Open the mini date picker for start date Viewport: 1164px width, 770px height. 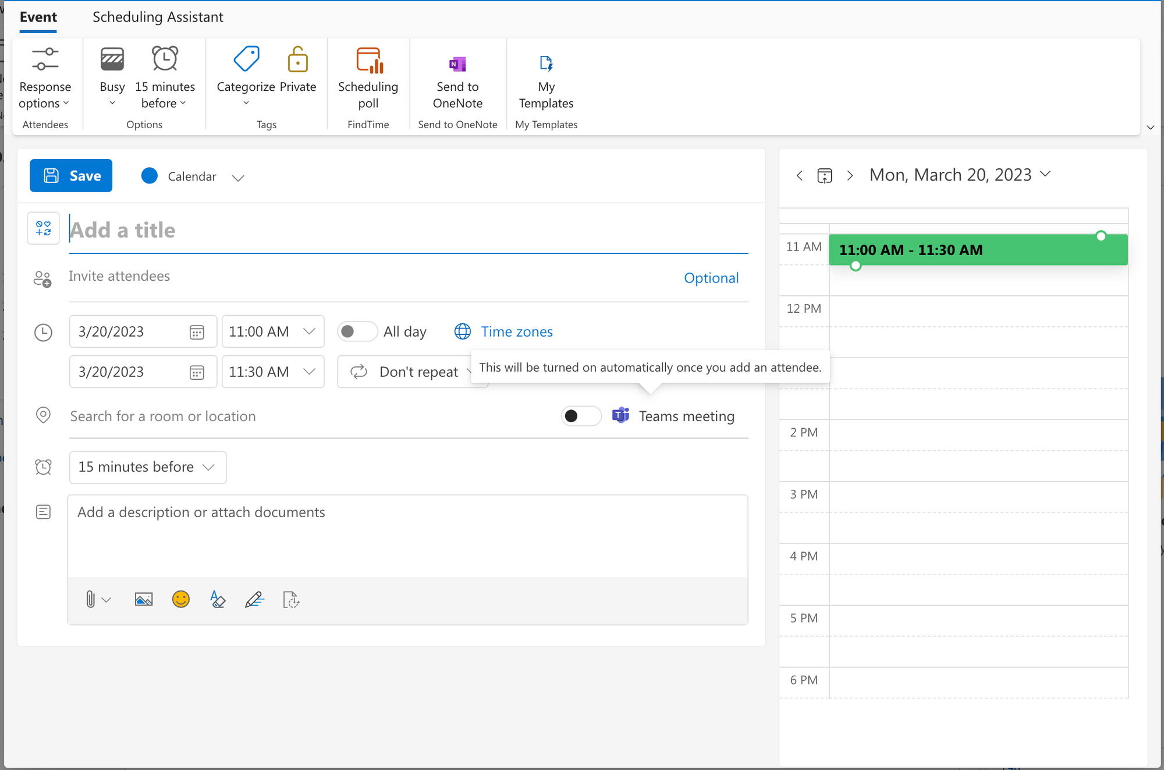click(198, 331)
